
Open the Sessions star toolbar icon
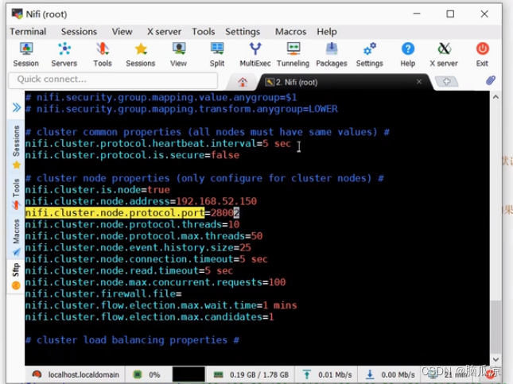coord(141,54)
